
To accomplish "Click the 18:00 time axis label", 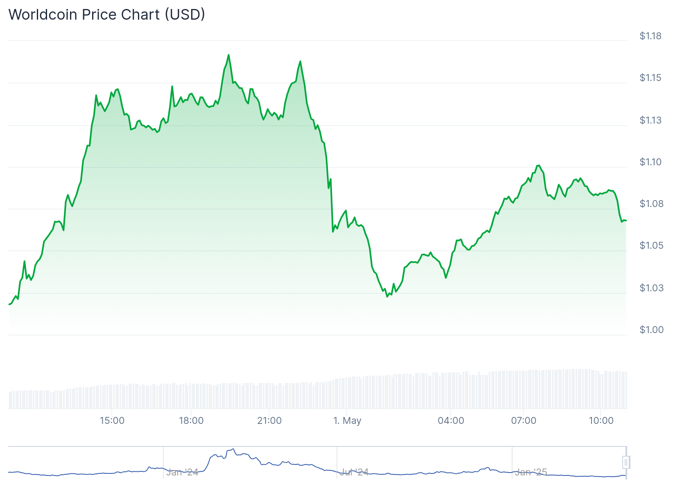I will click(191, 421).
